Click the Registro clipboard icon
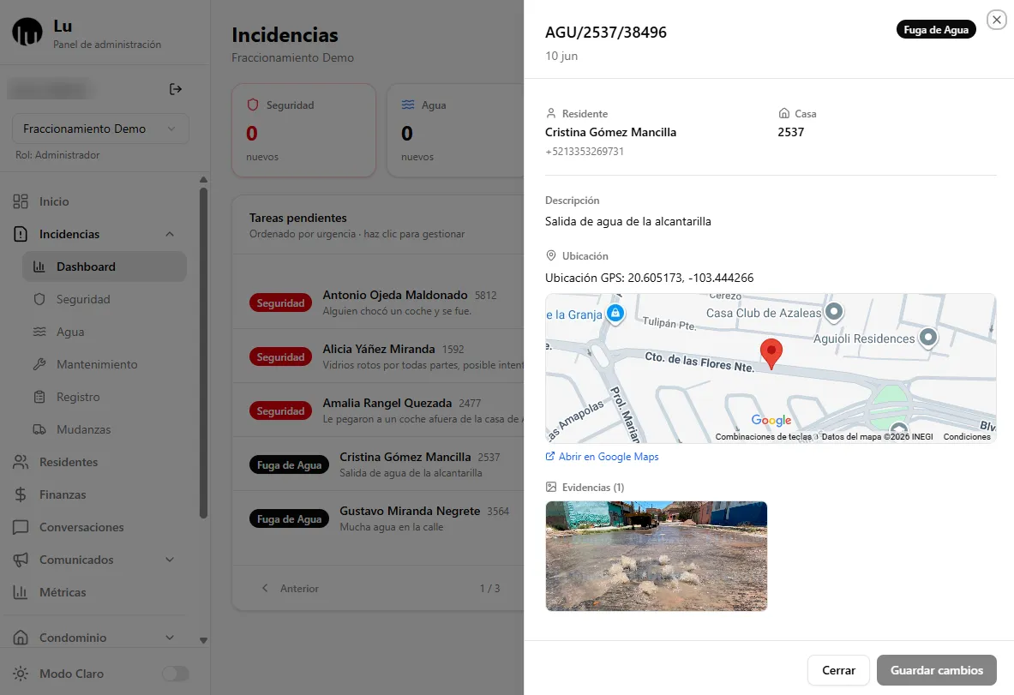This screenshot has width=1014, height=695. pyautogui.click(x=39, y=397)
